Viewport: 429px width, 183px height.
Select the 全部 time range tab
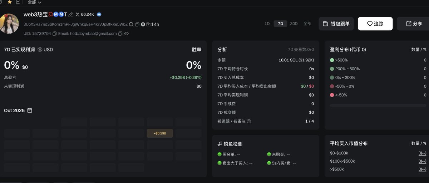(x=307, y=24)
